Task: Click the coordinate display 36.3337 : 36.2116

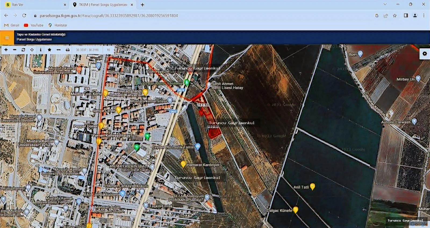Action: point(87,50)
